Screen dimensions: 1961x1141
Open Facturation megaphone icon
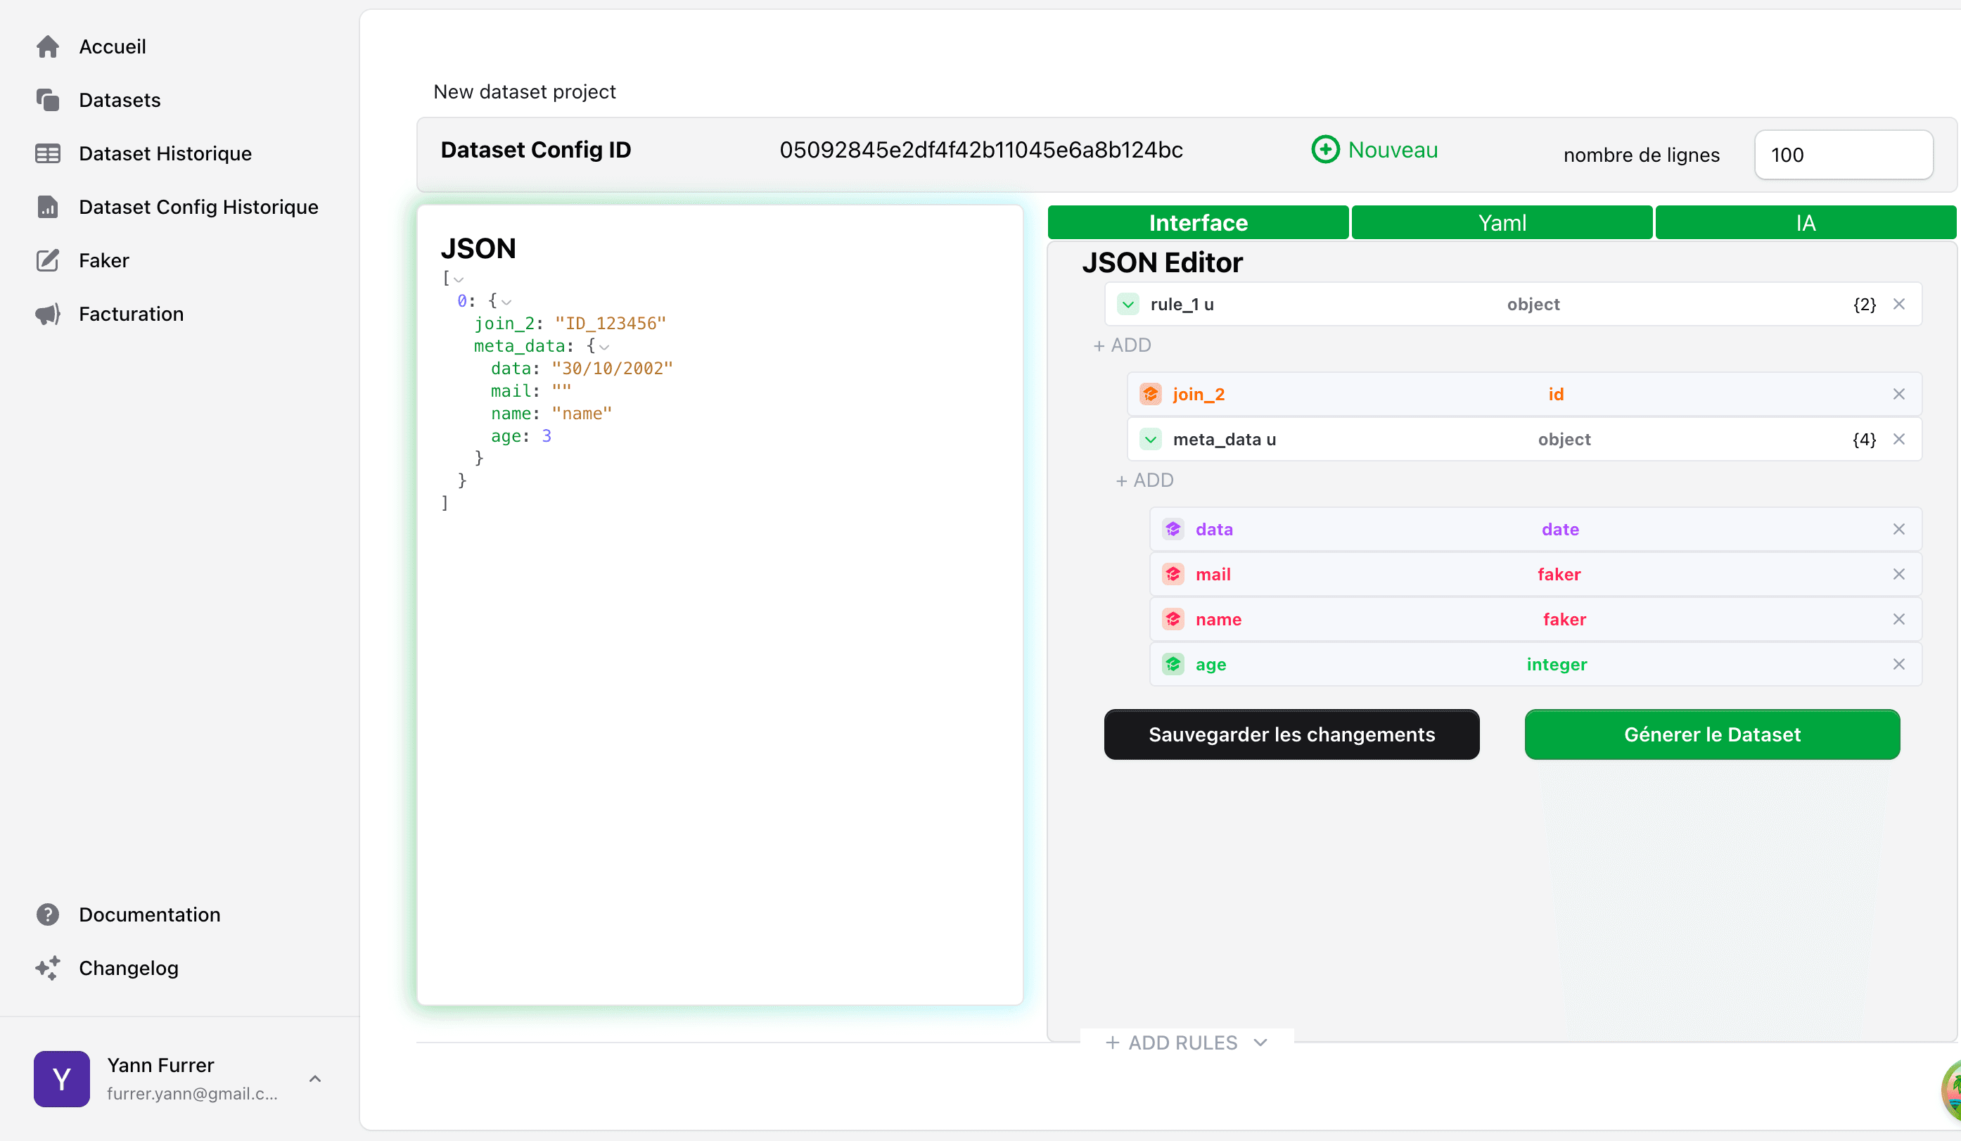(47, 314)
